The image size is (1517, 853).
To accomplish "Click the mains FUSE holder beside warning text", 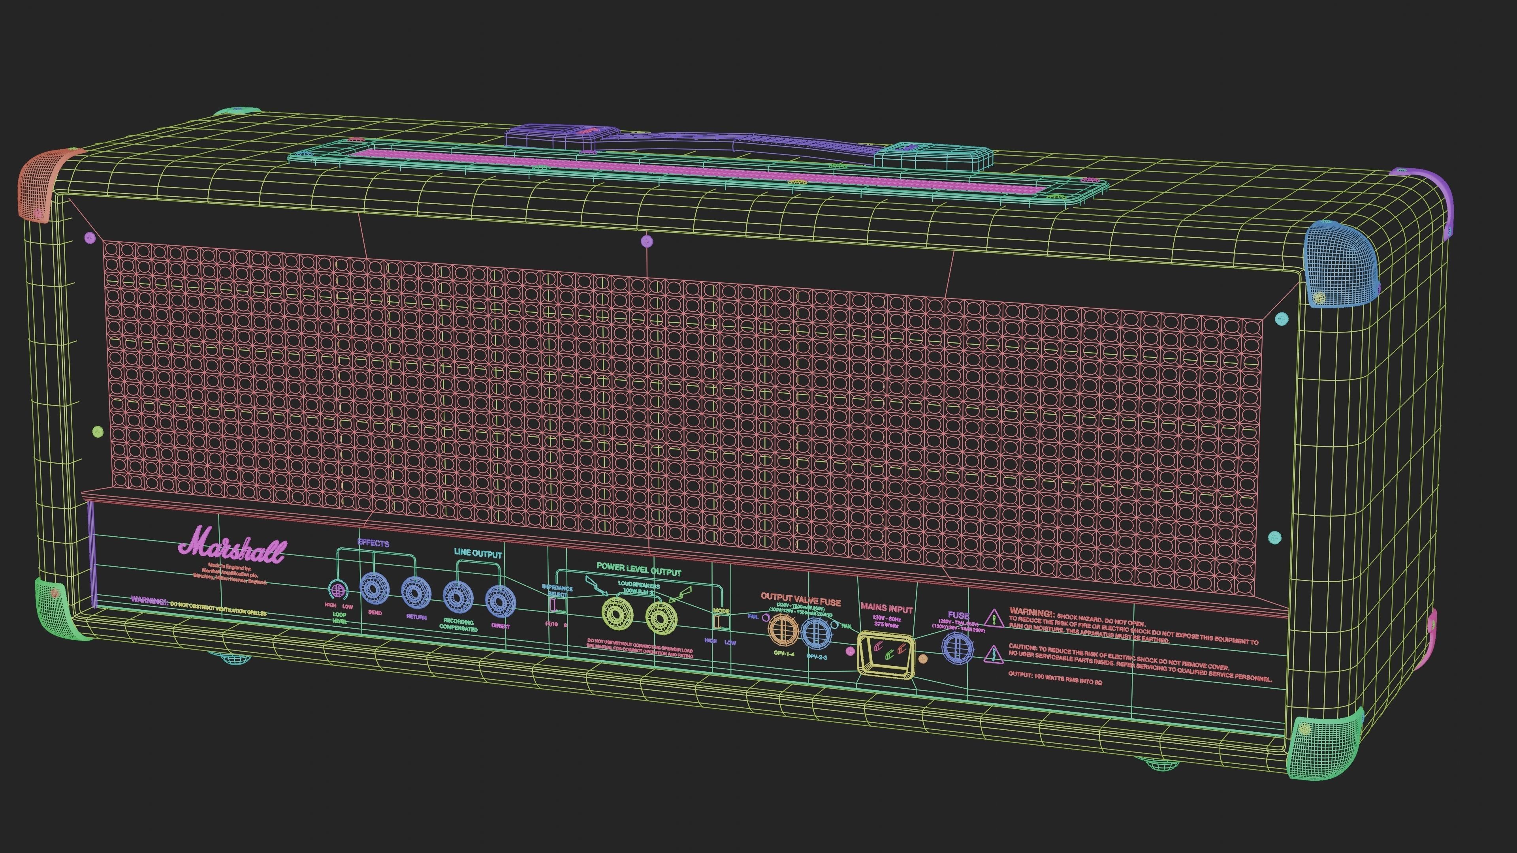I will (958, 648).
